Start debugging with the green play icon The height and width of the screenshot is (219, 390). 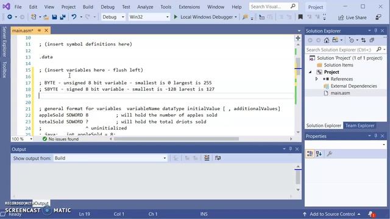[175, 17]
